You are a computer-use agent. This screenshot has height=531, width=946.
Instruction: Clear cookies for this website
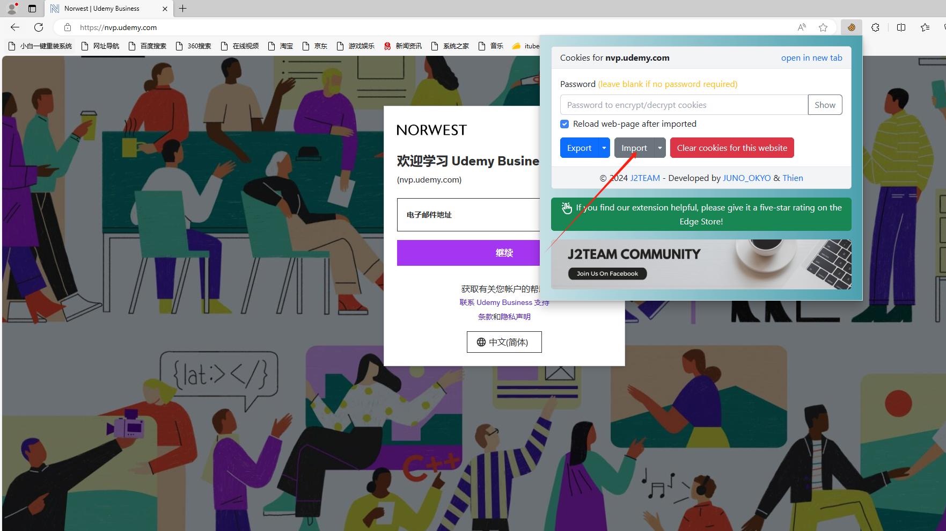tap(732, 148)
